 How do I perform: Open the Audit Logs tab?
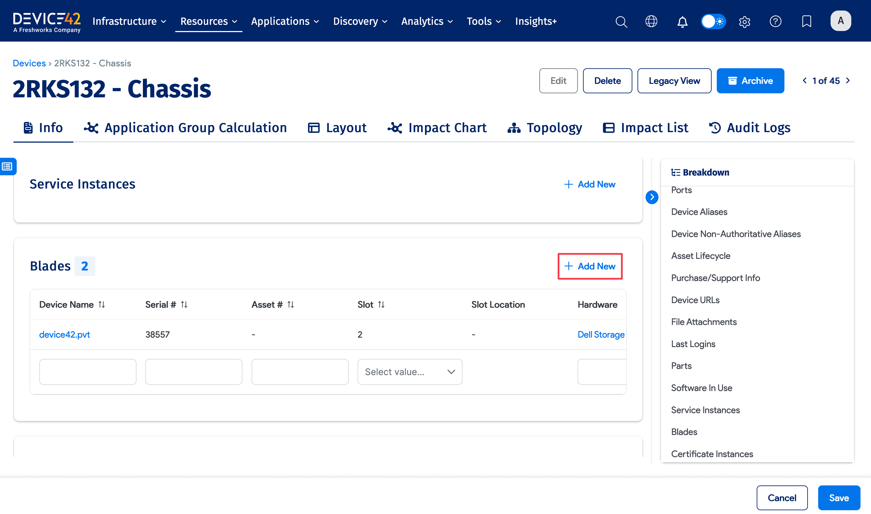[x=750, y=128]
